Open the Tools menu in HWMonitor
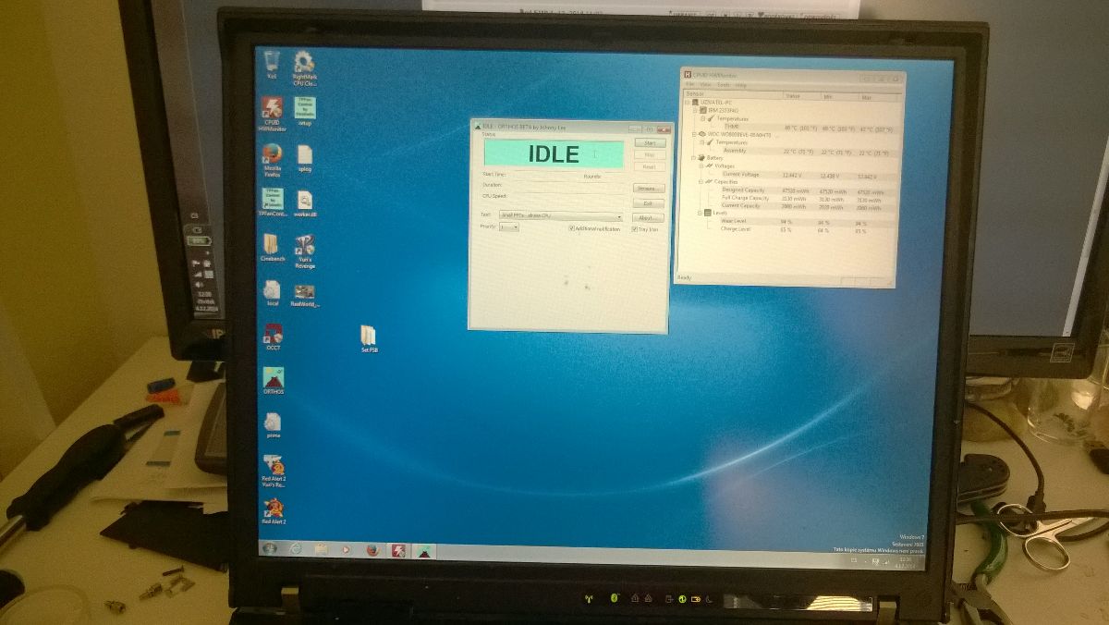 point(724,84)
